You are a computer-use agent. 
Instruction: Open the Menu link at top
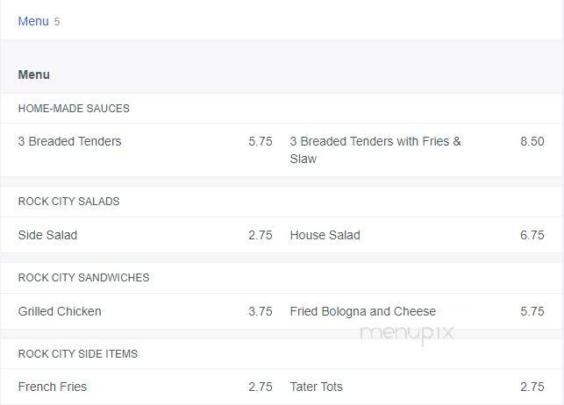pyautogui.click(x=33, y=21)
